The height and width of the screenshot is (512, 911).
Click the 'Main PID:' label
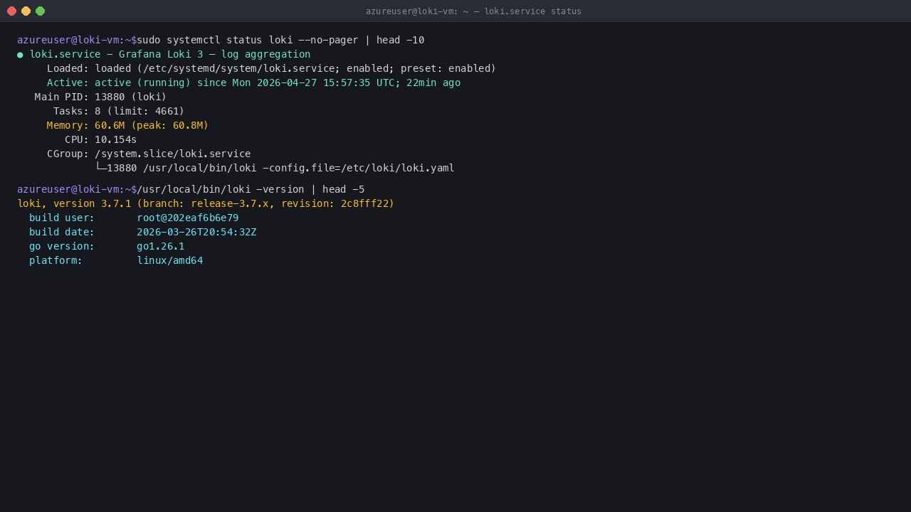point(62,97)
